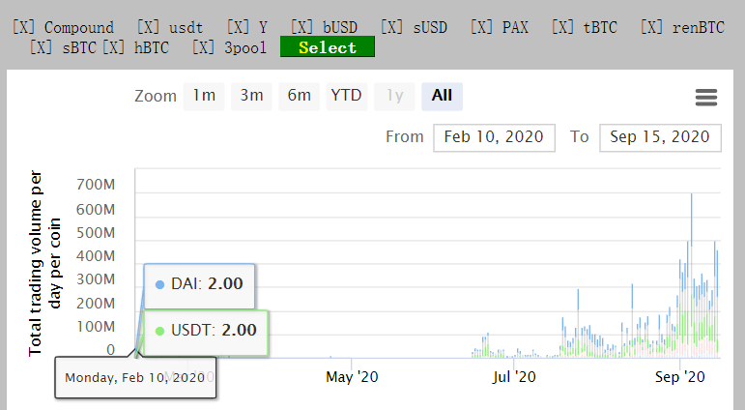Edit the To date field

660,137
